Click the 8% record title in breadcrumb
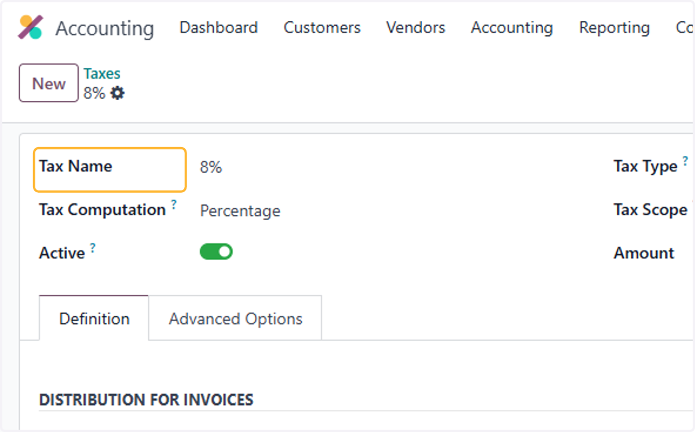The width and height of the screenshot is (695, 432). point(94,93)
